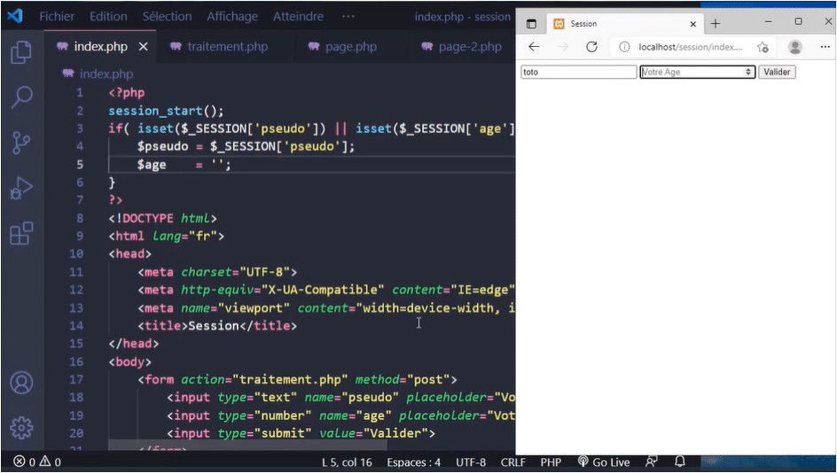
Task: Open notifications bell in status bar
Action: (679, 461)
